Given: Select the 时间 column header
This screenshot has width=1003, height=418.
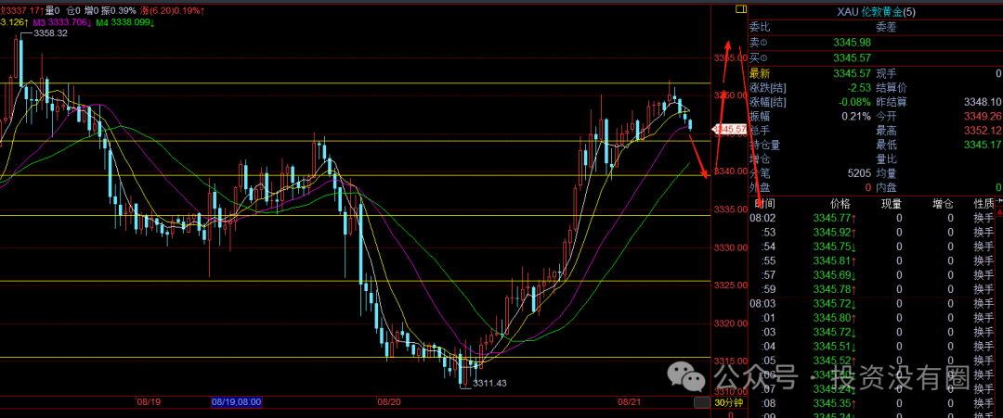Looking at the screenshot, I should 763,204.
